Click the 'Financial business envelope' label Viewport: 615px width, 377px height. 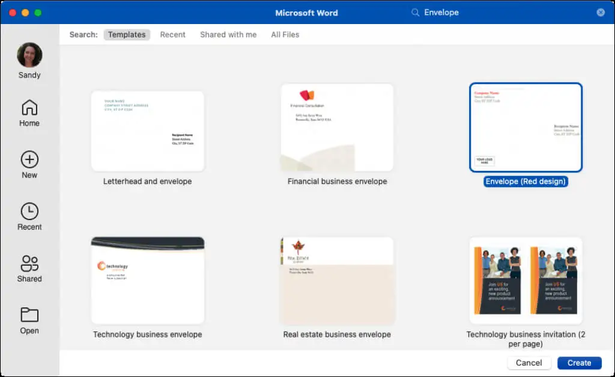tap(337, 182)
